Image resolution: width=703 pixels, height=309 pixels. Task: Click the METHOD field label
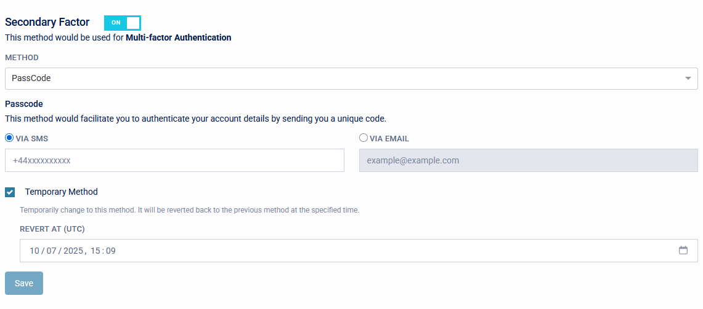pos(22,58)
